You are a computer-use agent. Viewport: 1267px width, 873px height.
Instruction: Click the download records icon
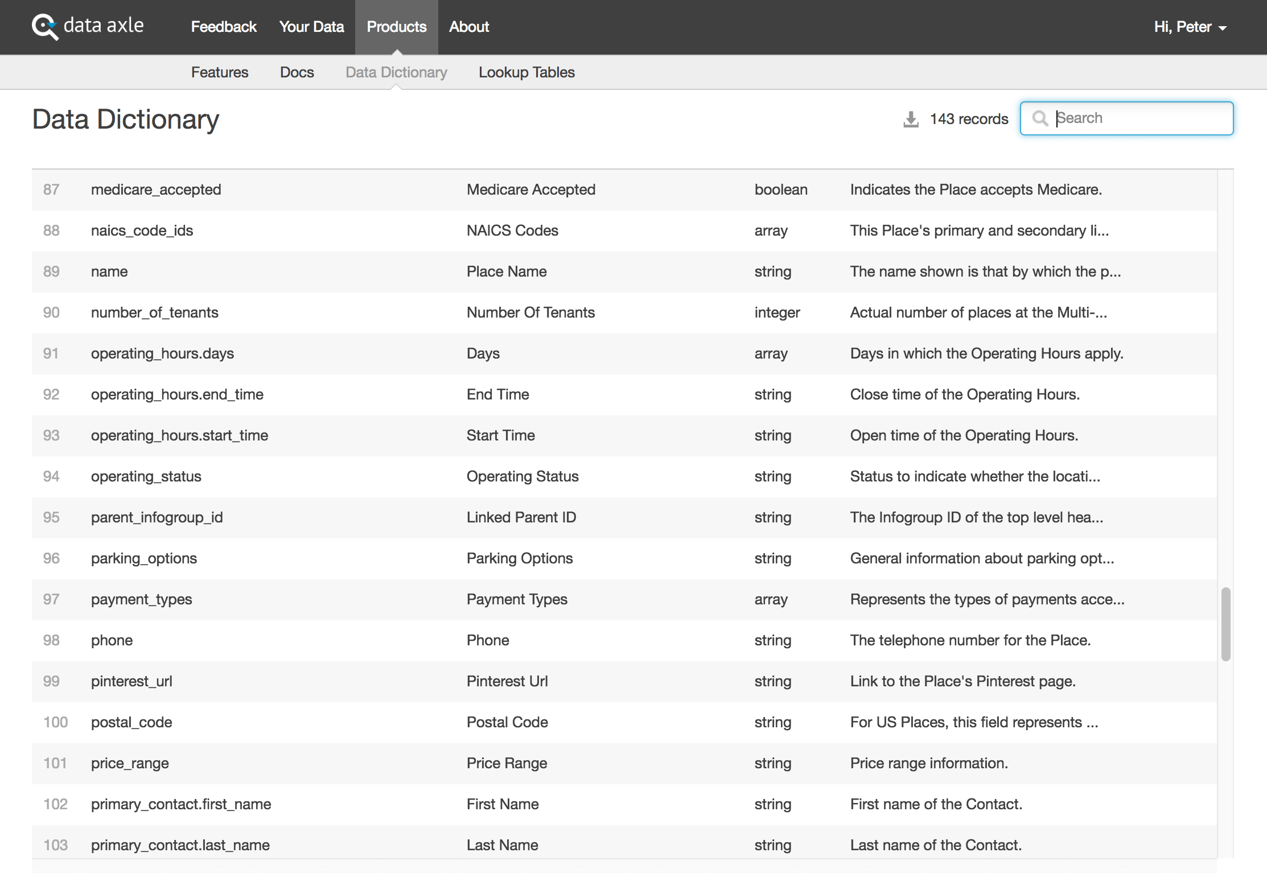911,119
